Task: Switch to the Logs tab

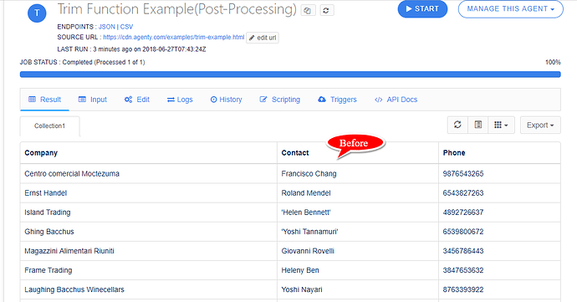Action: coord(180,100)
